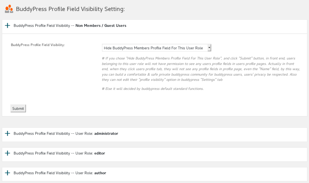Click the italicized help text paragraph
The image size is (309, 183).
tap(199, 69)
